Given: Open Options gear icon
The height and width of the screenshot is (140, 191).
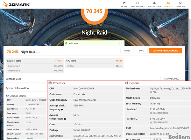Looking at the screenshot, I should 180,3.
